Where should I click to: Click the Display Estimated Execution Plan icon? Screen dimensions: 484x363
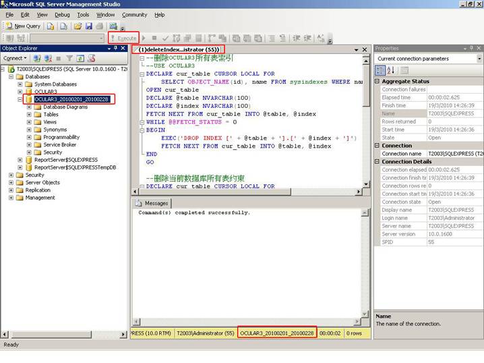click(176, 38)
